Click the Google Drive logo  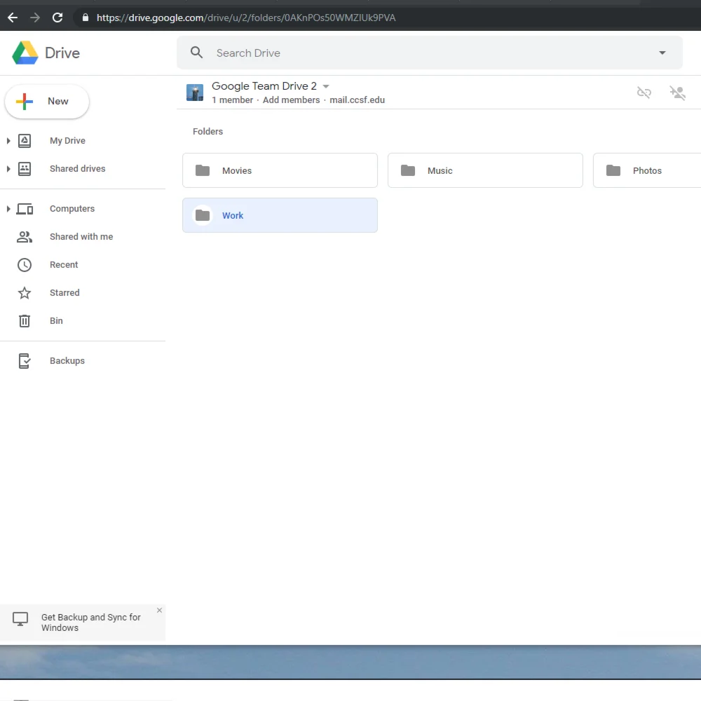coord(25,53)
